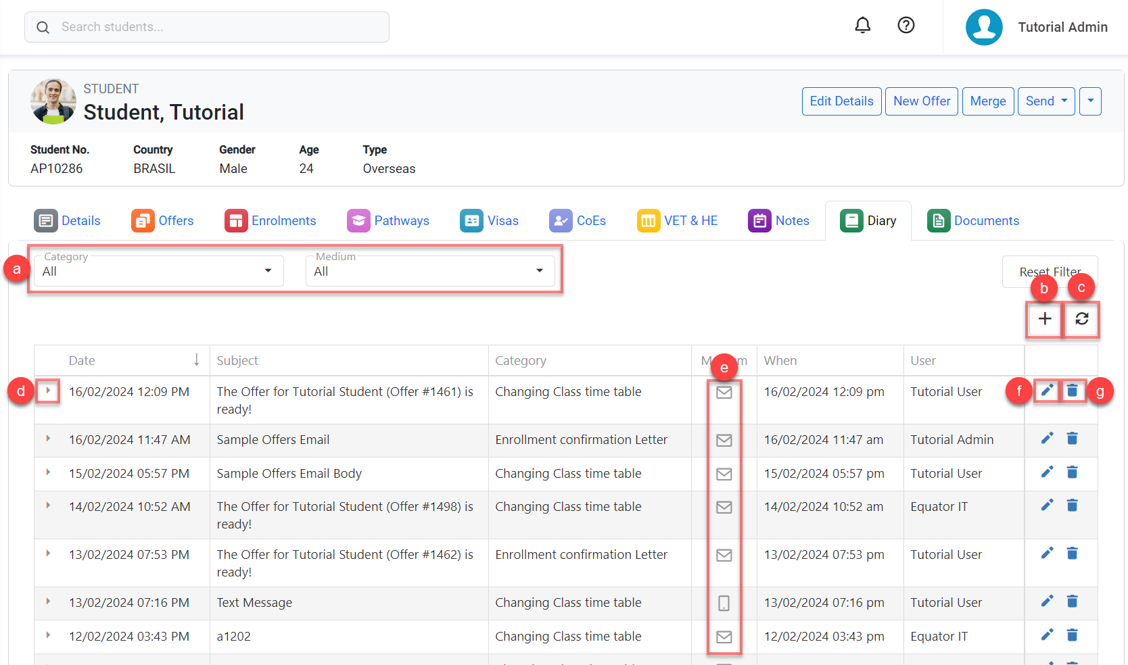1128x665 pixels.
Task: Delete the 13/02/2024 07:53 PM entry
Action: pos(1072,553)
